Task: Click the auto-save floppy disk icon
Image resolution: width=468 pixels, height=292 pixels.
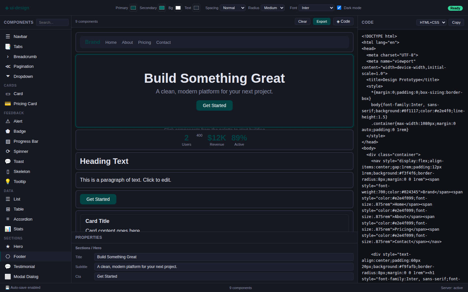Action: pos(7,288)
